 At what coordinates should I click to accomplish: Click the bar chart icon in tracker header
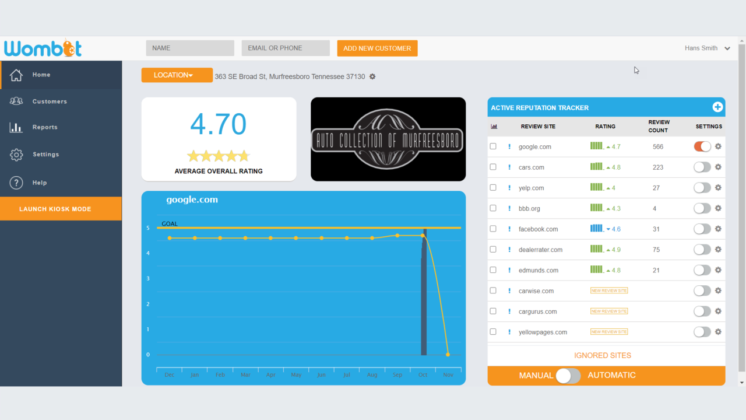(x=494, y=126)
